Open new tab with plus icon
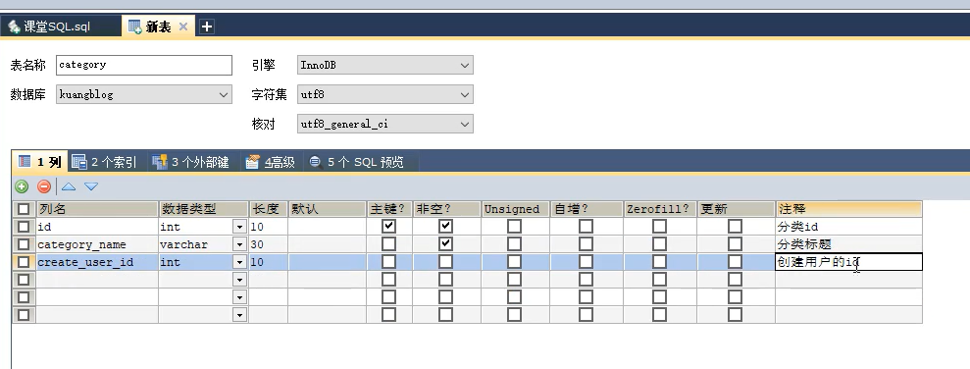 click(x=207, y=26)
